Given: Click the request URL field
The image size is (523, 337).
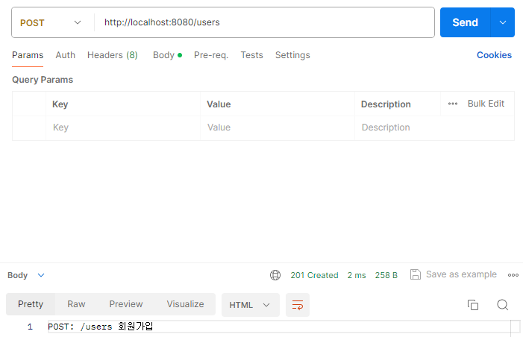Looking at the screenshot, I should (264, 22).
